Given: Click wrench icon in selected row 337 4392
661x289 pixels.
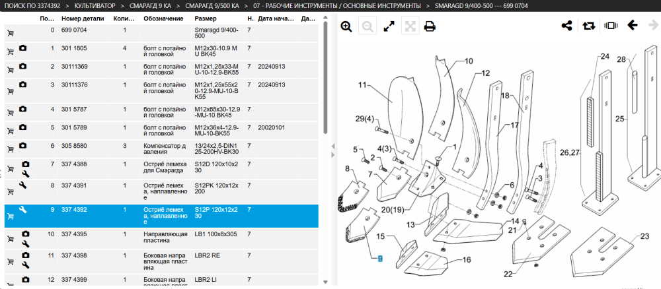Looking at the screenshot, I should pyautogui.click(x=22, y=209).
